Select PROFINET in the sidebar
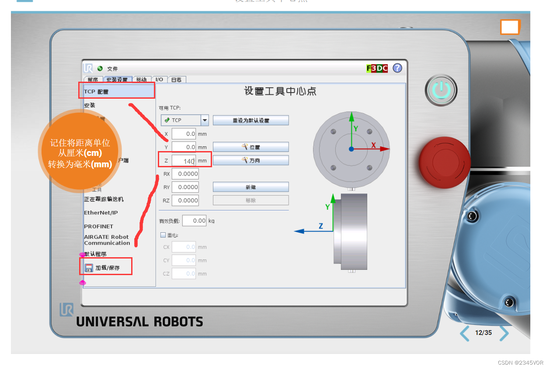 click(98, 226)
